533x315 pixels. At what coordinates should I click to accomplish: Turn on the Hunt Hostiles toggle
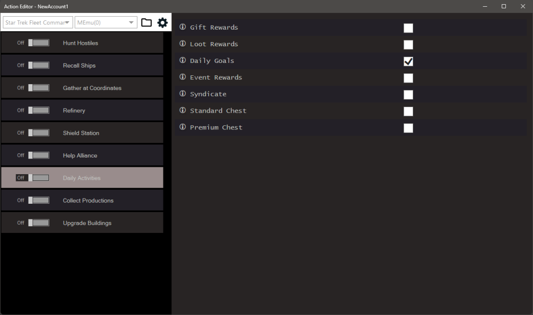39,43
